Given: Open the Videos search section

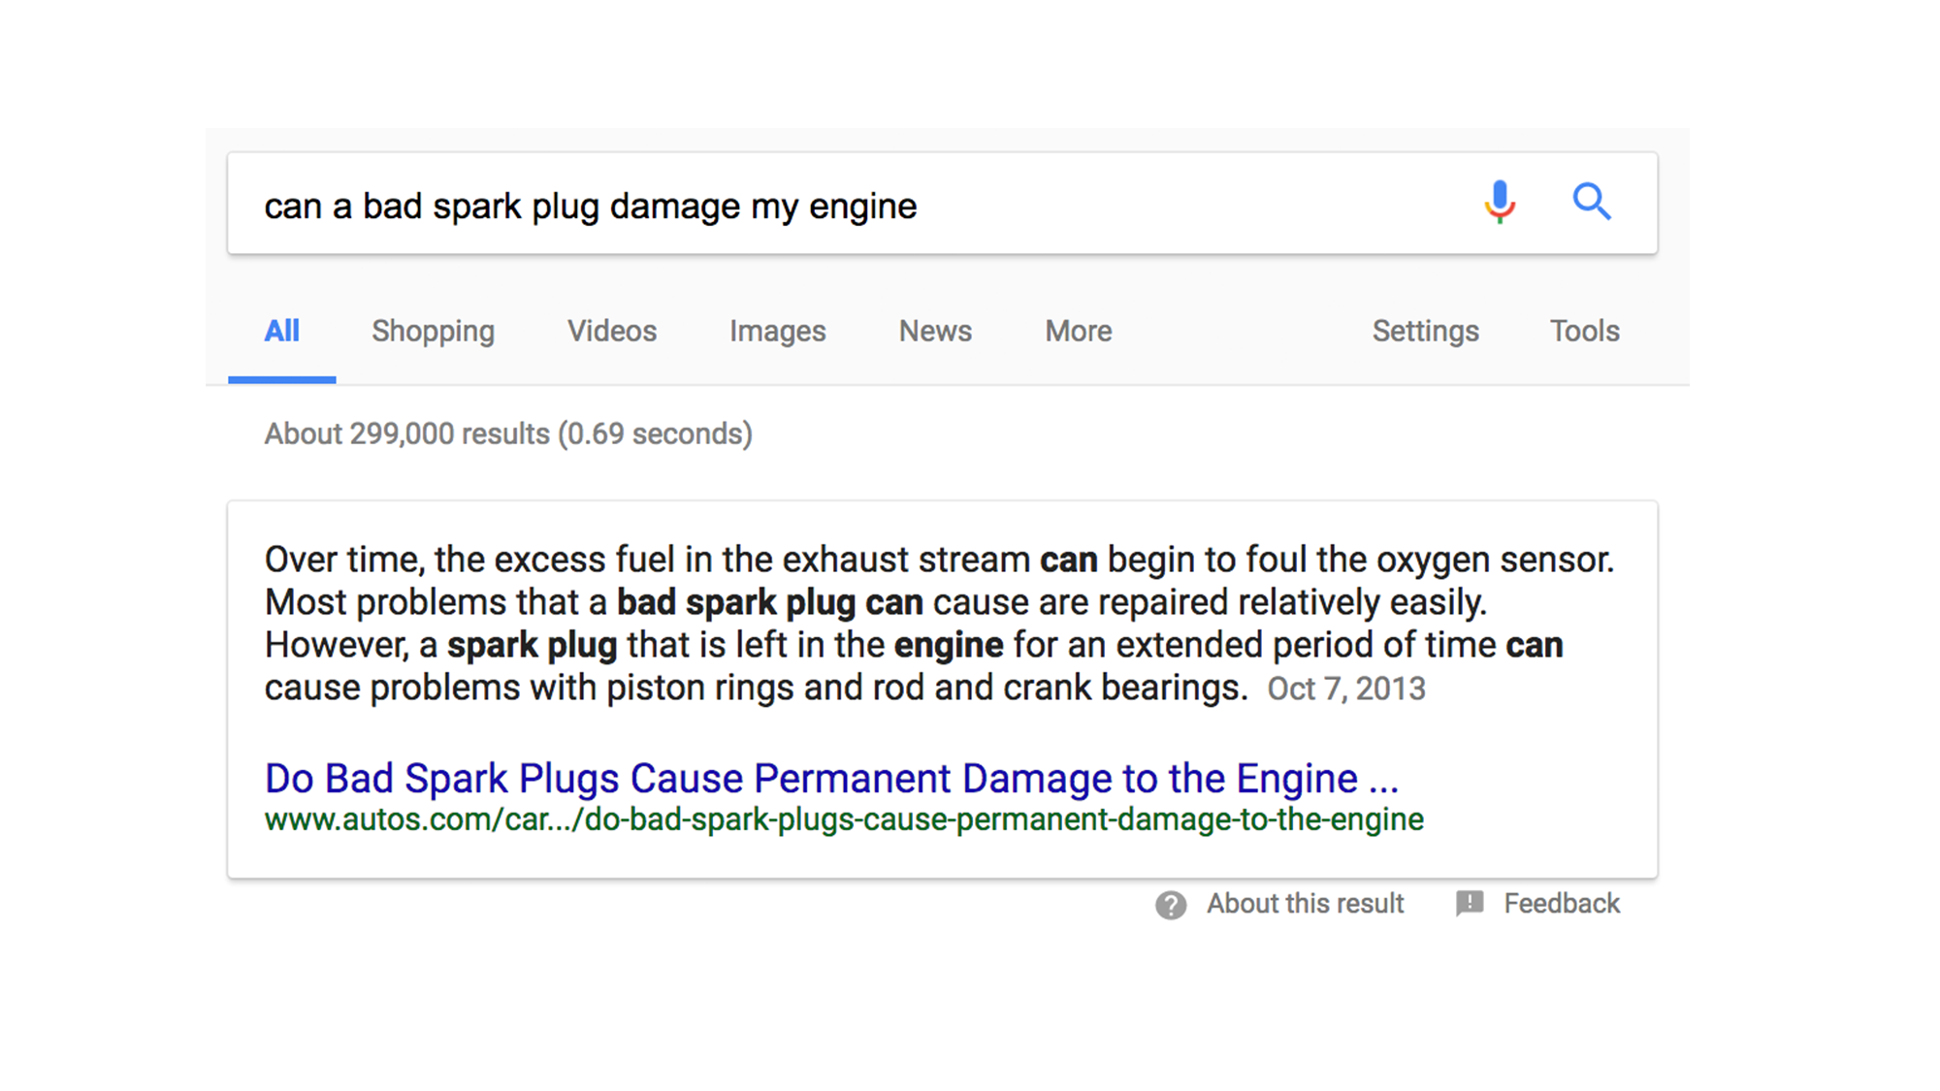Looking at the screenshot, I should (610, 331).
